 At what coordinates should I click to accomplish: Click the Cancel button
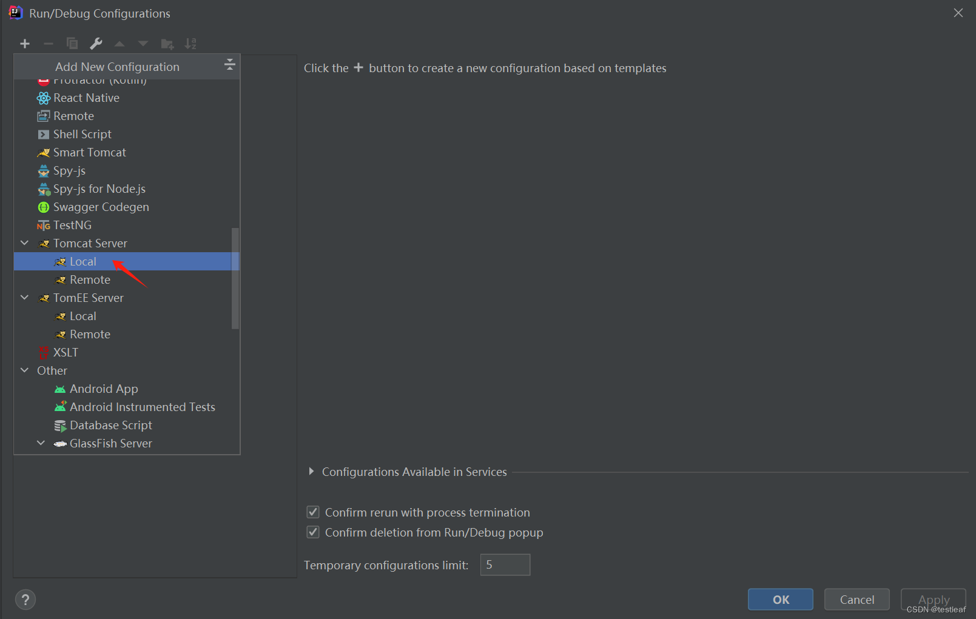(857, 600)
